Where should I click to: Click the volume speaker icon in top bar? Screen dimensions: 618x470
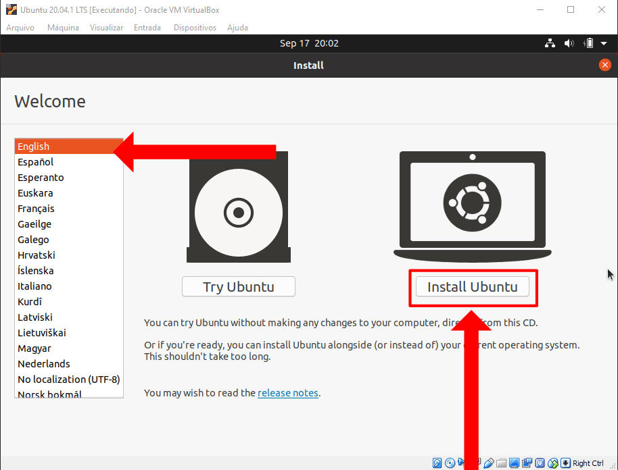click(x=569, y=43)
